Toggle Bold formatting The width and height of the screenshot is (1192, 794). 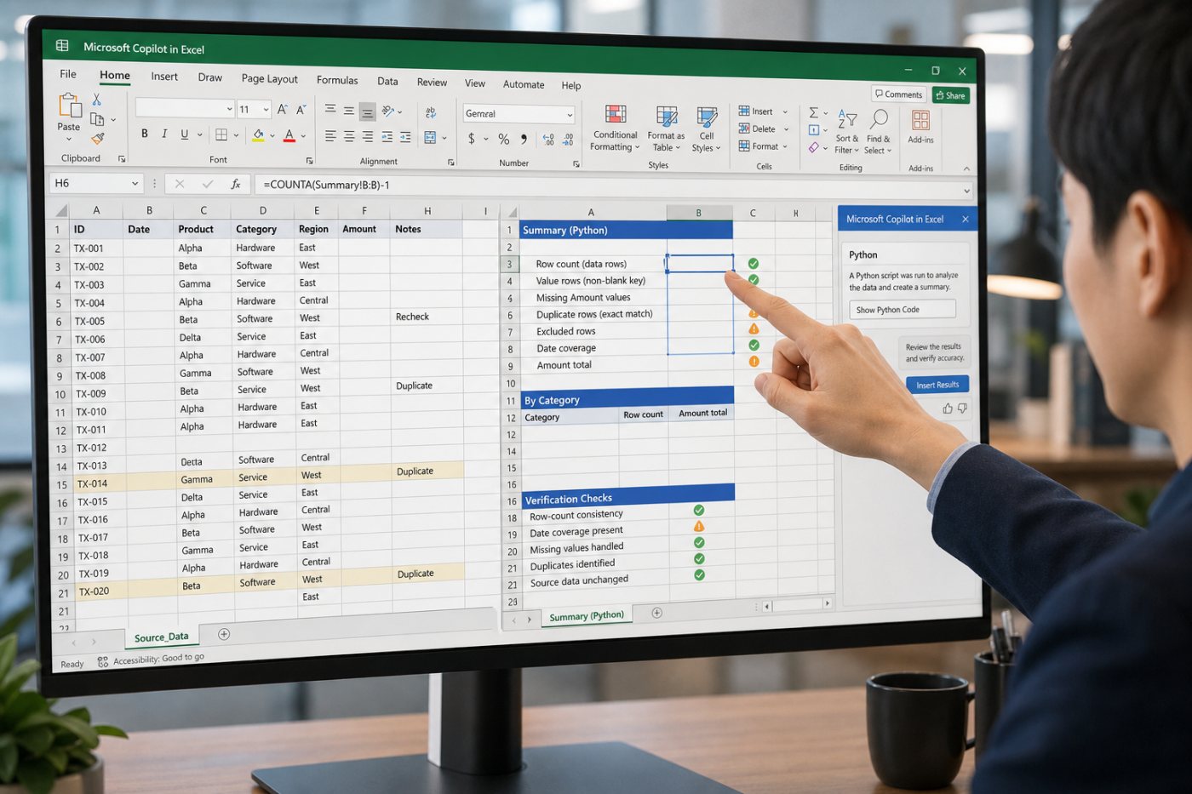tap(145, 134)
